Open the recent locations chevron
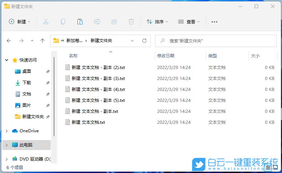 (32, 41)
